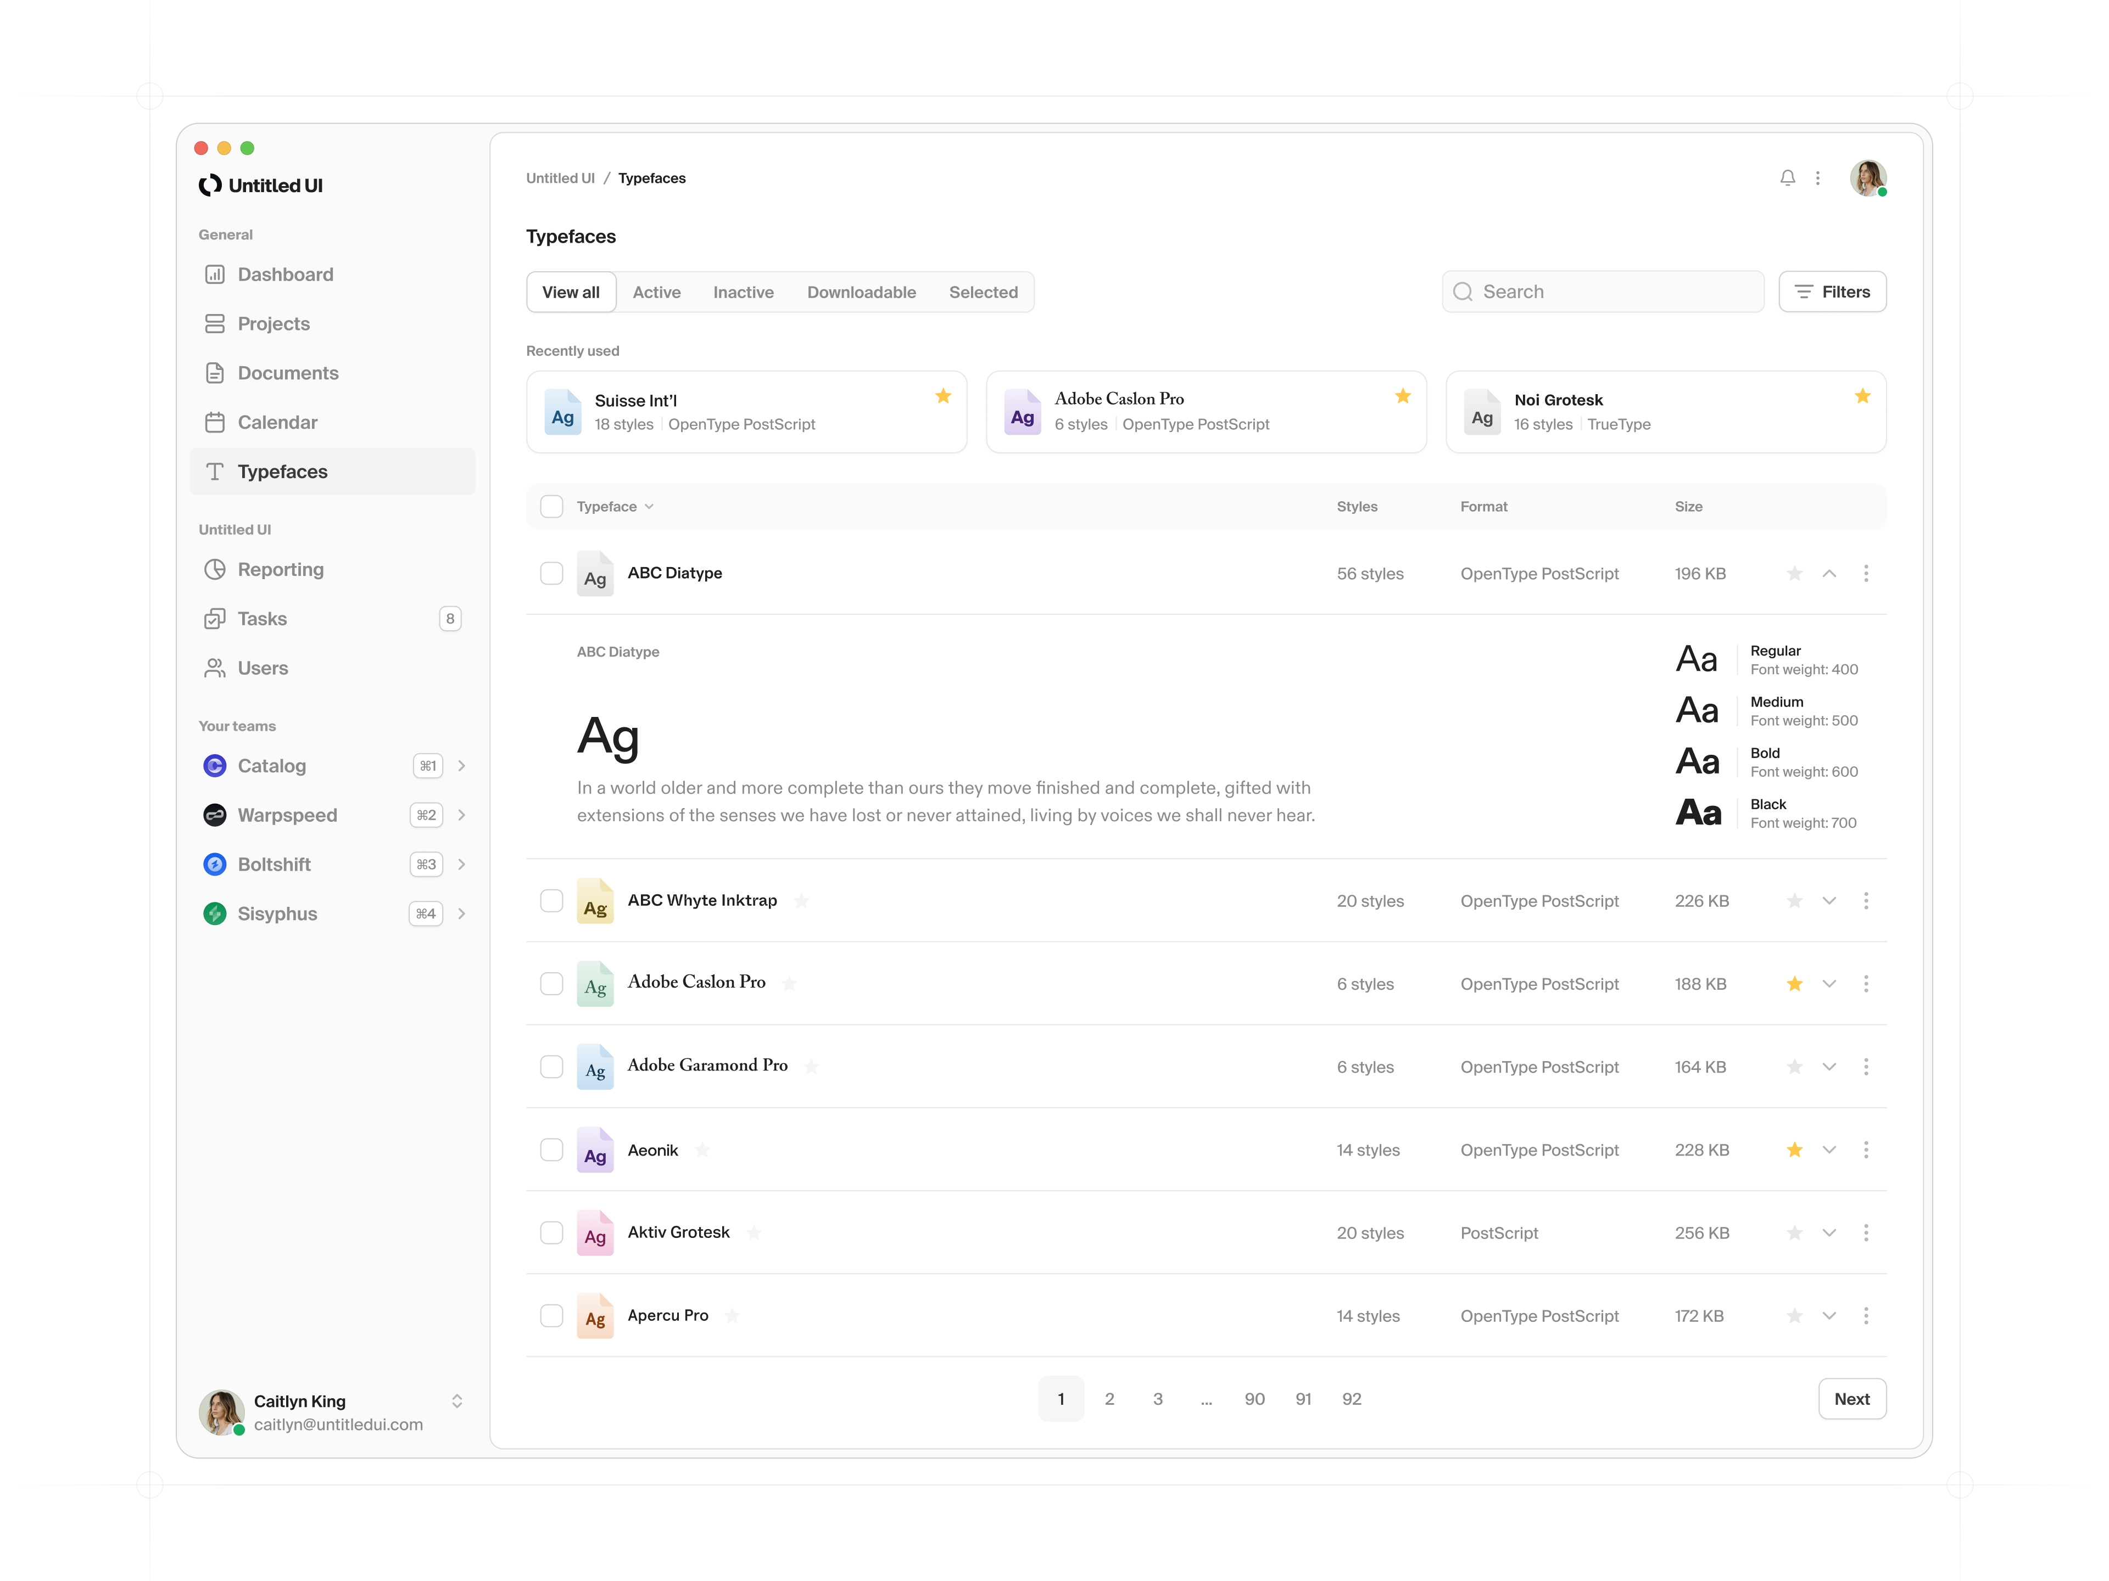The image size is (2109, 1581).
Task: Open the header three-dot menu
Action: pyautogui.click(x=1817, y=178)
